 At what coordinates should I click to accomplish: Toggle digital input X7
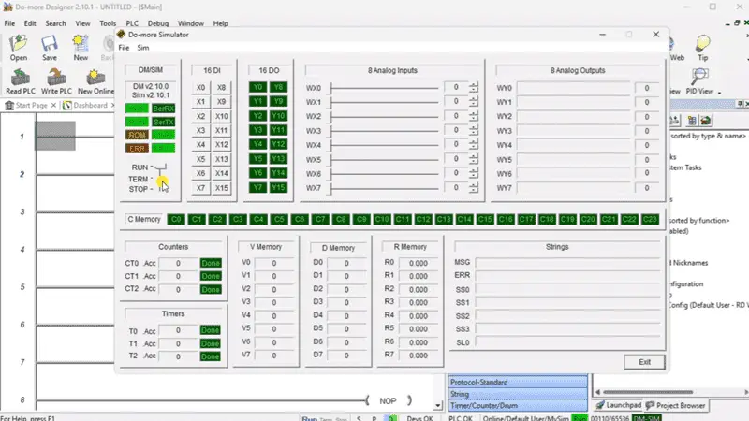coord(200,188)
